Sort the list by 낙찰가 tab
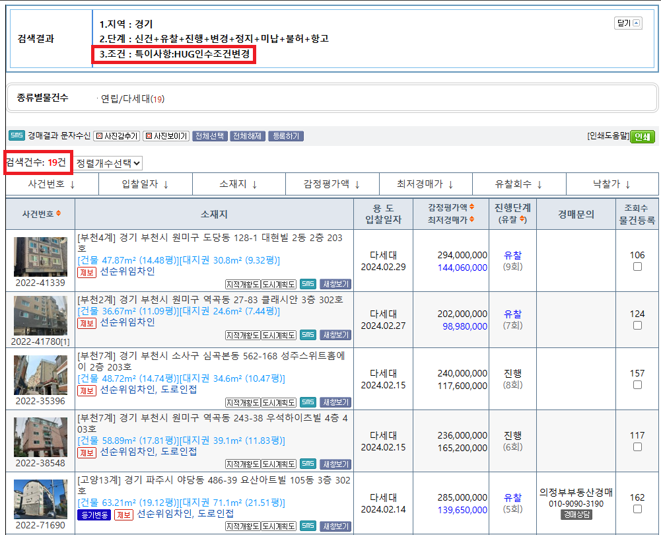Screen dimensions: 661x535 pyautogui.click(x=611, y=184)
